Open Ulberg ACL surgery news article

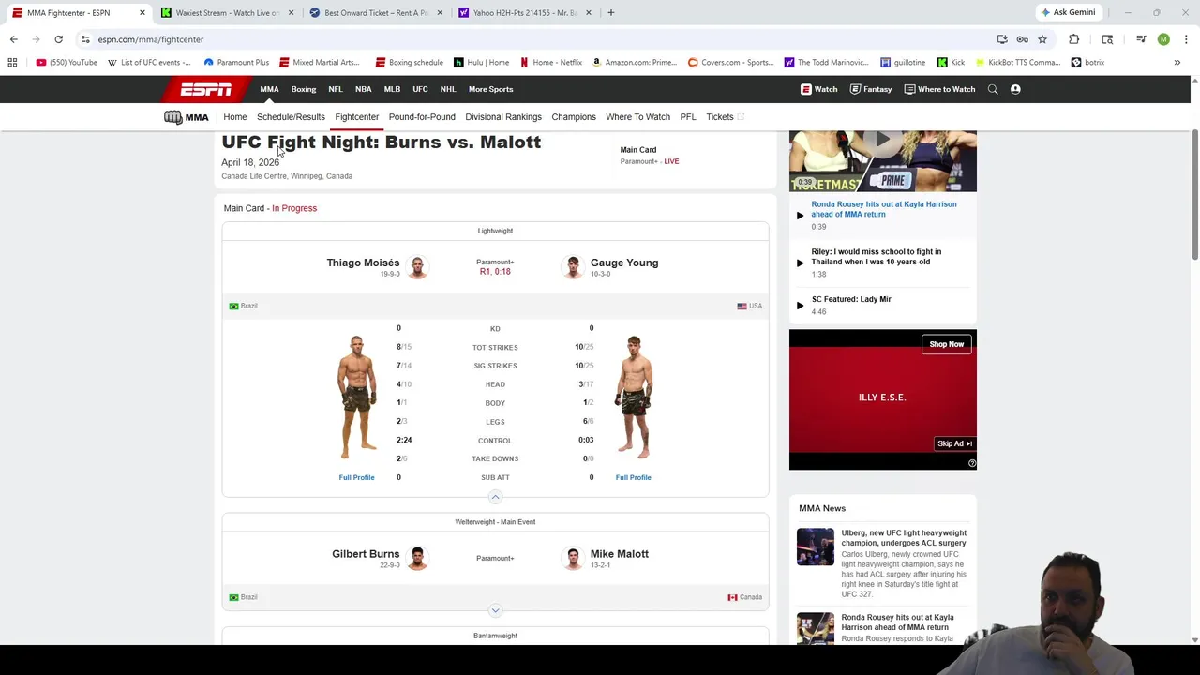(x=904, y=538)
